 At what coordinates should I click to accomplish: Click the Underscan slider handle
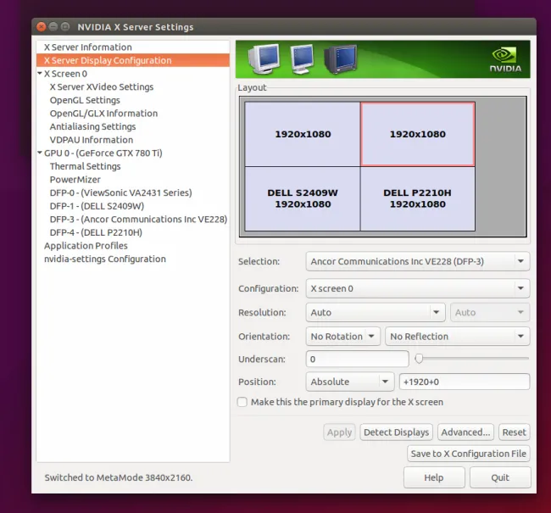point(419,360)
